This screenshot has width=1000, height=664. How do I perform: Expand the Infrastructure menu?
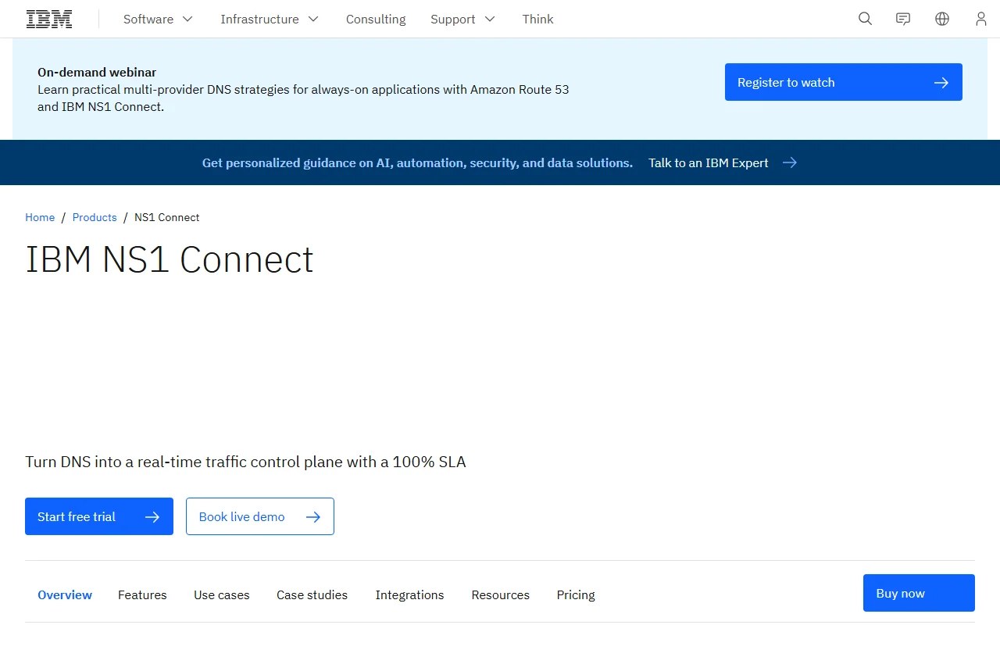(270, 19)
